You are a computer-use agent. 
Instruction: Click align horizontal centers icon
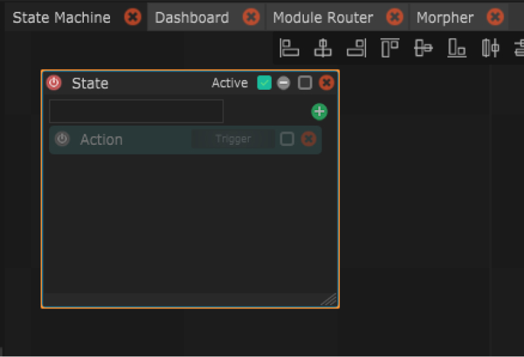pyautogui.click(x=323, y=48)
